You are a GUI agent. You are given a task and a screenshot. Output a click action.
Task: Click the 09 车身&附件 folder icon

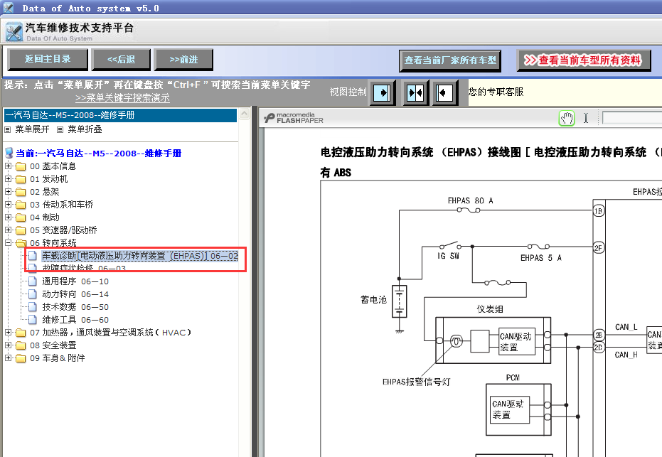[21, 358]
